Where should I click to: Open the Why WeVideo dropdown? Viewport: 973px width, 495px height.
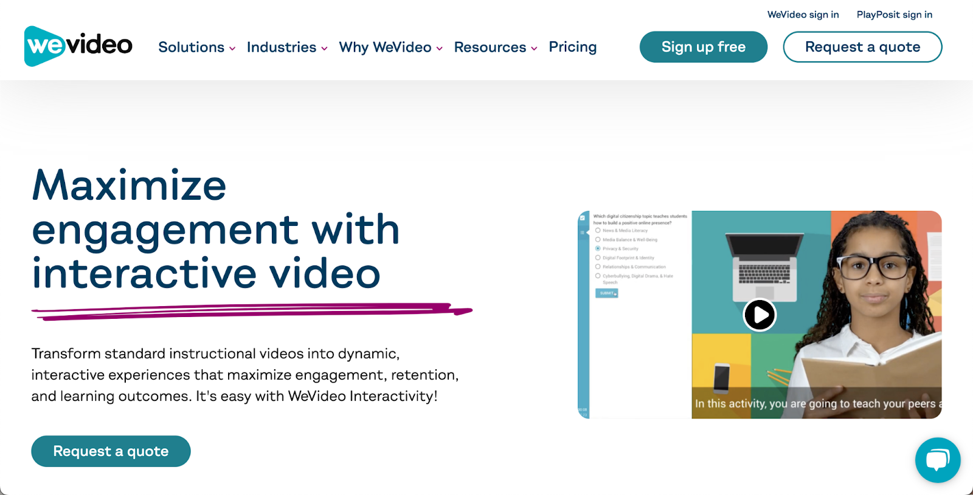(x=390, y=47)
